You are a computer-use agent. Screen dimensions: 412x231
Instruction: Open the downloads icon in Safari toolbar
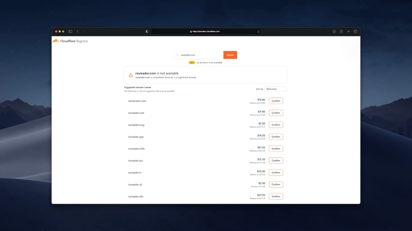click(x=334, y=31)
